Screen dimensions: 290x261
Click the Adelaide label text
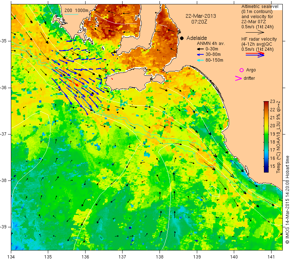coord(196,38)
